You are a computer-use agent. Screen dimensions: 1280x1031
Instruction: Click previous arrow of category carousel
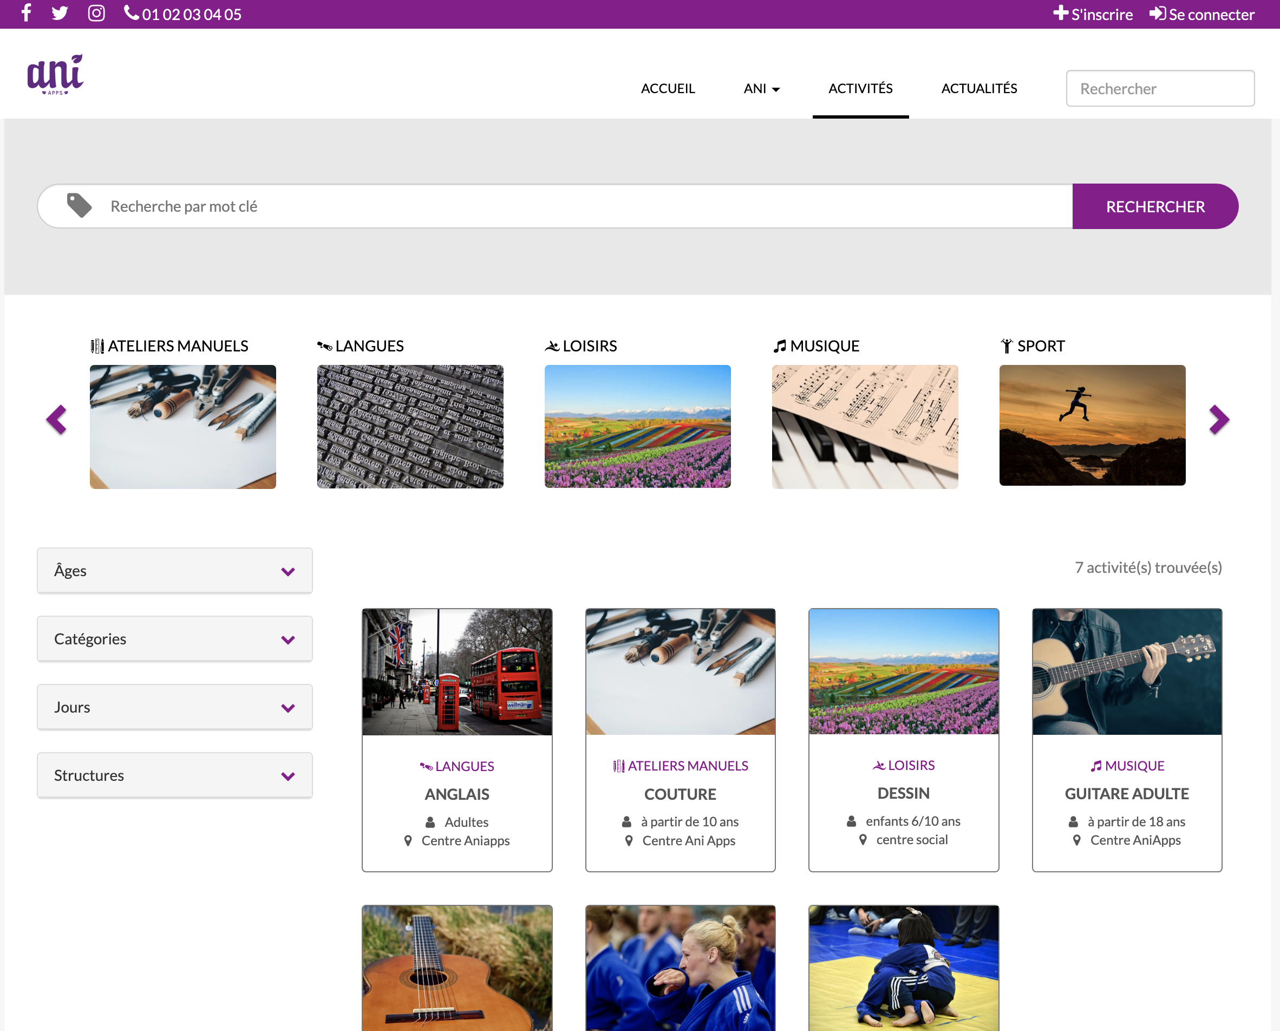click(x=56, y=420)
